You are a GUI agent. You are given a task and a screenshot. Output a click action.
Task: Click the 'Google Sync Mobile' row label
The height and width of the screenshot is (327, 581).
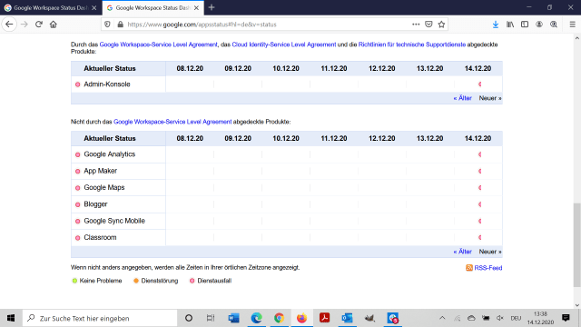click(x=114, y=221)
